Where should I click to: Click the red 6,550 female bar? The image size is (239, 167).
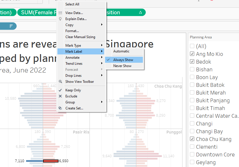(51, 161)
